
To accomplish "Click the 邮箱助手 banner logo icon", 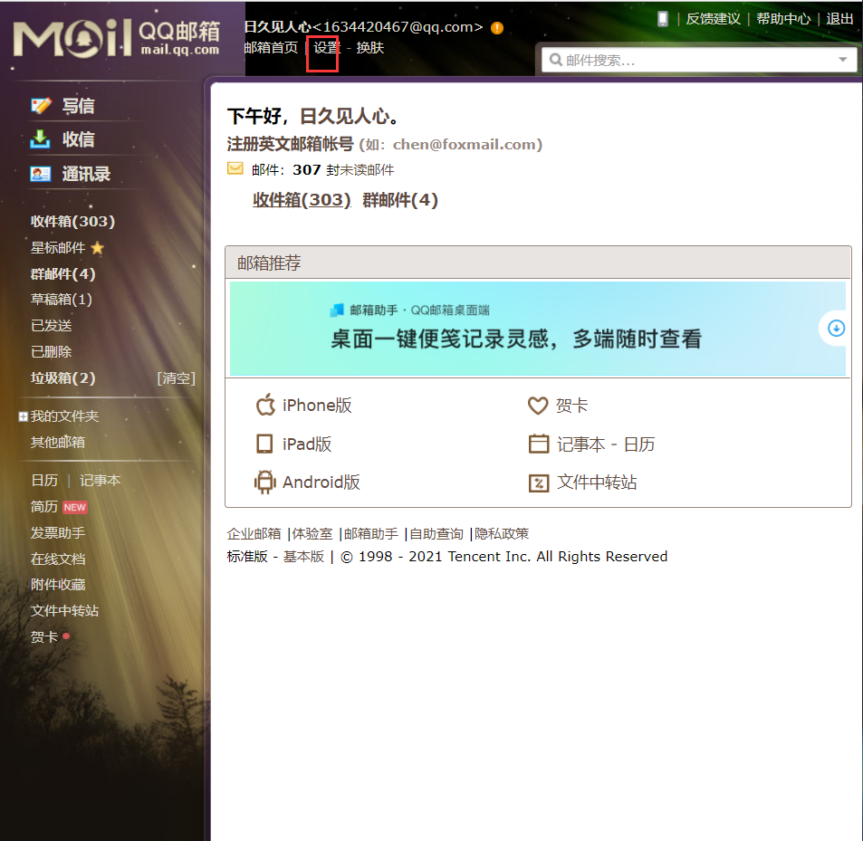I will point(337,311).
